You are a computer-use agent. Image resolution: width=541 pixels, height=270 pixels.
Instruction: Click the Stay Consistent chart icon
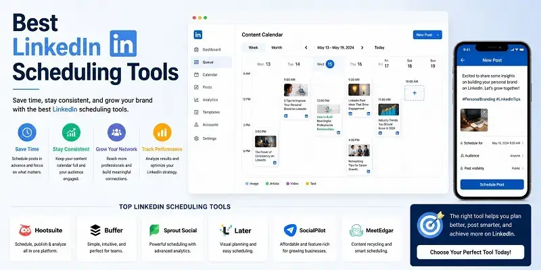(71, 132)
